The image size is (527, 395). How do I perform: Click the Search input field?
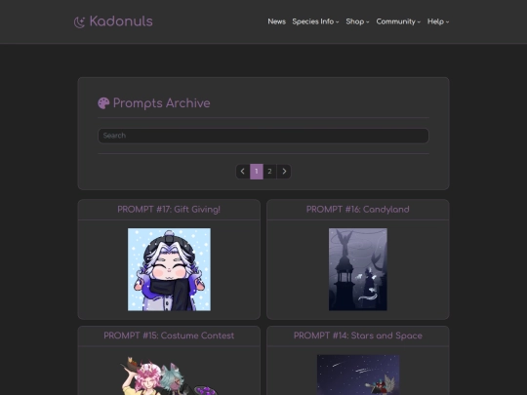click(x=263, y=136)
